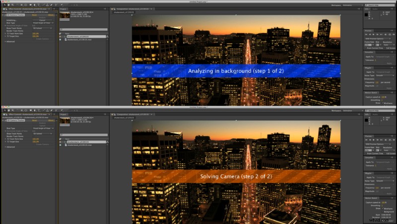Image resolution: width=397 pixels, height=224 pixels.
Task: Select the Zoom tool in the Analyzing window
Action: tap(13, 5)
